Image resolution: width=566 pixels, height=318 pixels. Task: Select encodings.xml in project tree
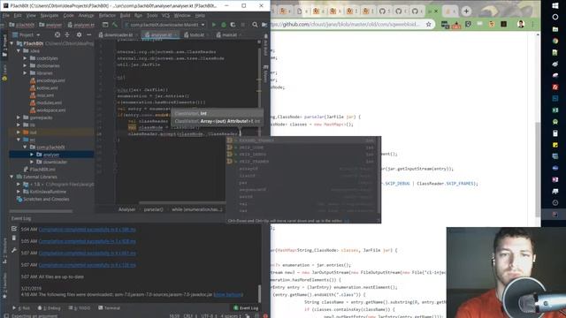[x=48, y=80]
